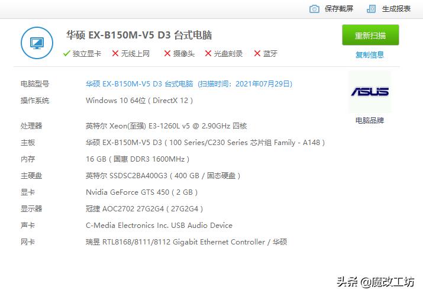423x296 pixels.
Task: Click the 光盘刻录 feature label
Action: pyautogui.click(x=228, y=54)
